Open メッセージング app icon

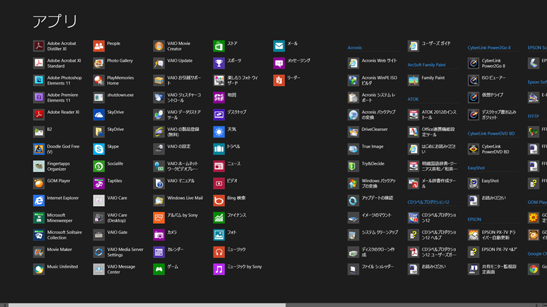tap(279, 63)
